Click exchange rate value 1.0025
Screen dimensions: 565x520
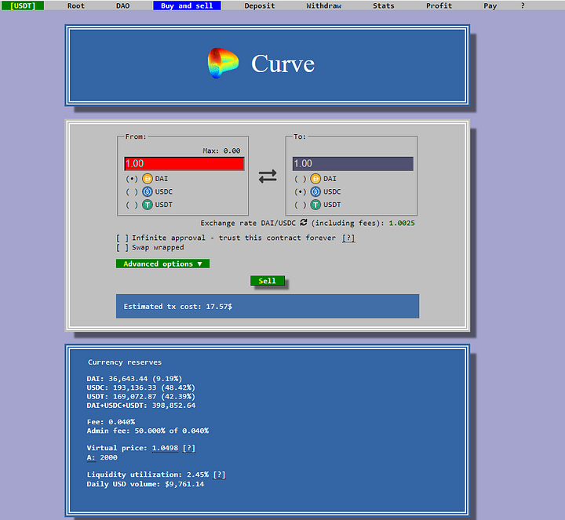click(402, 223)
